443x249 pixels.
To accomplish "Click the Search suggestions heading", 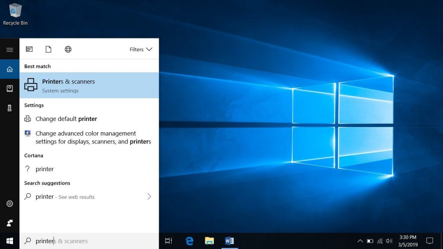I will 47,183.
